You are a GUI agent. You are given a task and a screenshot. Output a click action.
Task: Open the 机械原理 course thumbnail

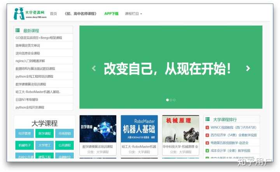[x=180, y=129]
